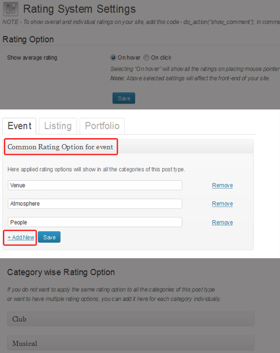Remove the Venue rating option
The width and height of the screenshot is (280, 353).
[x=222, y=185]
